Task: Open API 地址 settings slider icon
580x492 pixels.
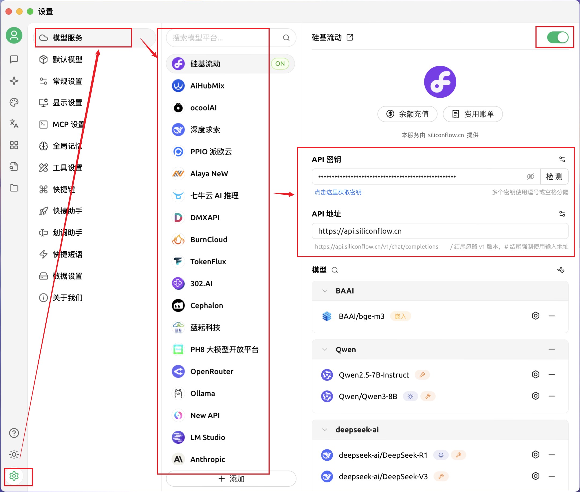Action: tap(562, 214)
